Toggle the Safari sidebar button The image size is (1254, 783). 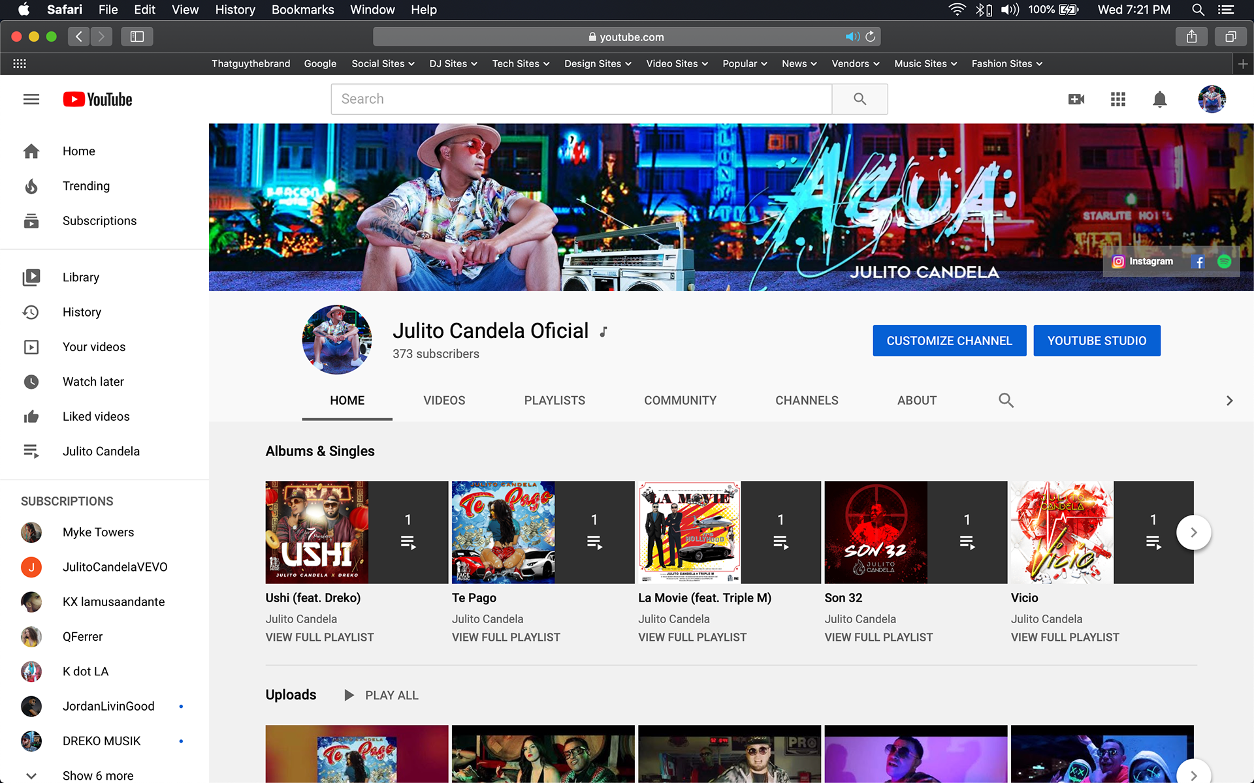pyautogui.click(x=137, y=37)
